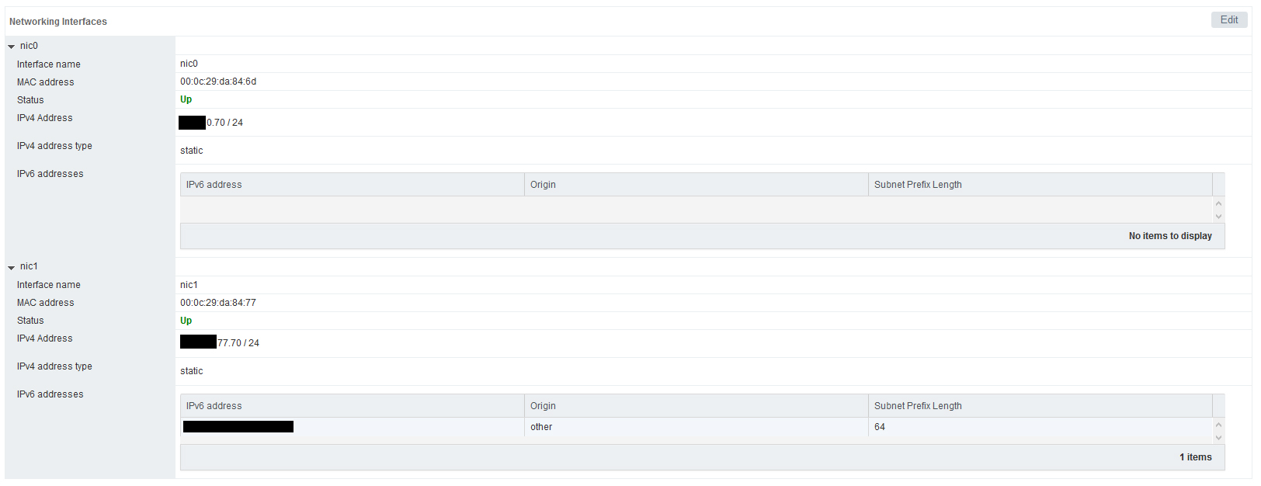This screenshot has height=486, width=1261.
Task: Click the MAC address 00:0c:29:da:84:6d value
Action: (x=217, y=82)
